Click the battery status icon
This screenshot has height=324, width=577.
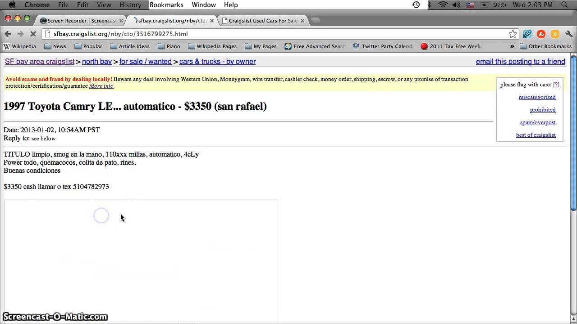(485, 4)
